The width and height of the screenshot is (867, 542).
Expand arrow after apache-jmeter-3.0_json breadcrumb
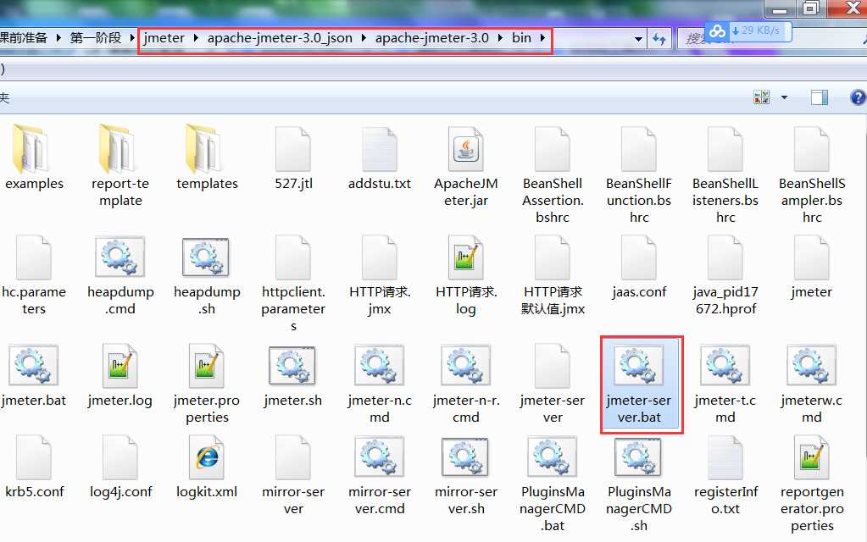coord(364,38)
